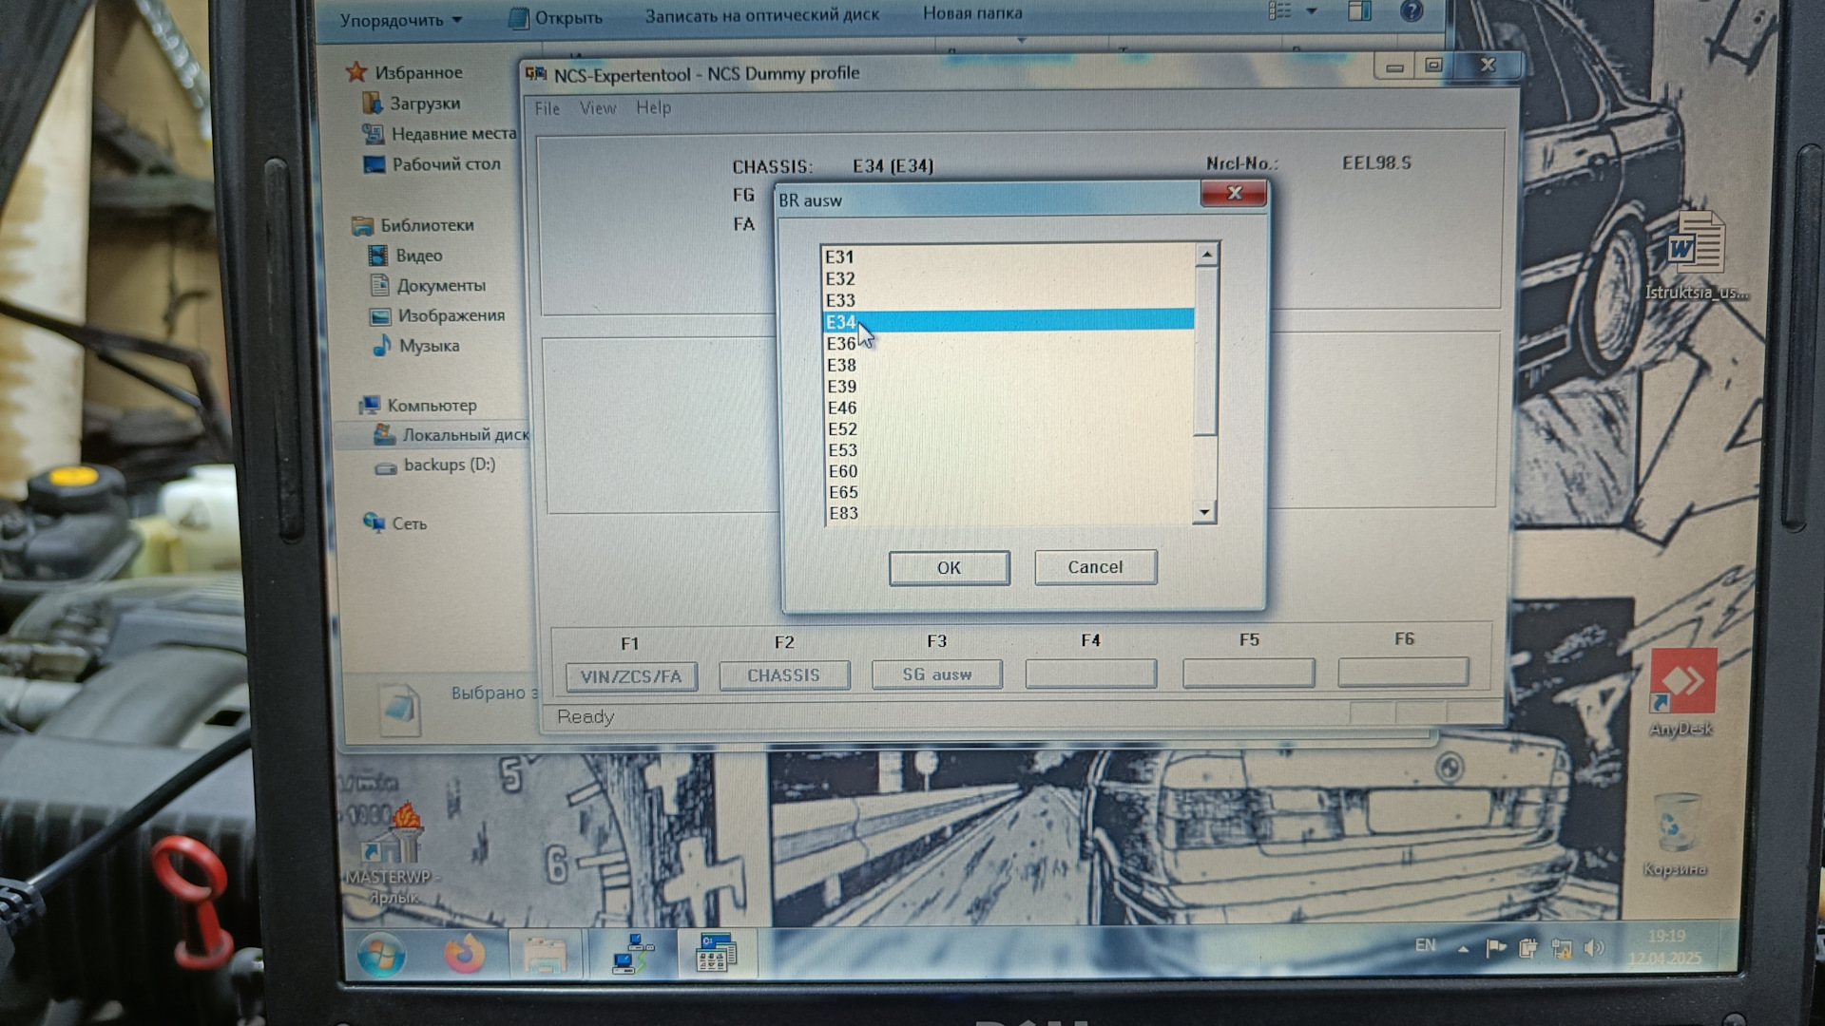Viewport: 1825px width, 1026px height.
Task: Click the empty F6 function button
Action: 1403,672
